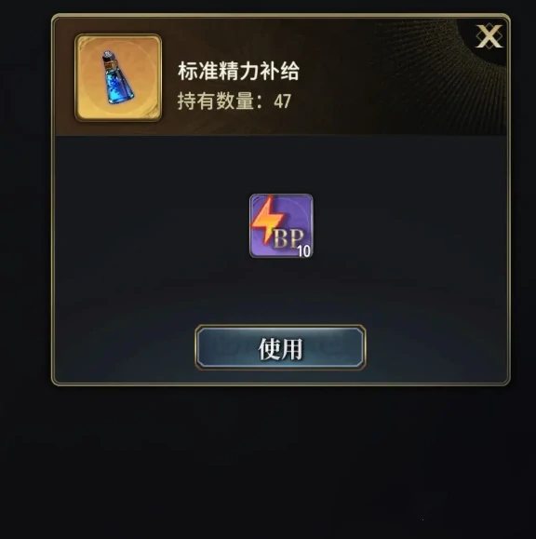Image resolution: width=536 pixels, height=539 pixels.
Task: Tap the BP stamina reward icon
Action: (281, 226)
